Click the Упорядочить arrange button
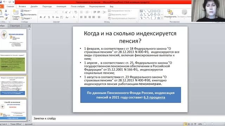The width and height of the screenshot is (225, 126). [x=170, y=14]
